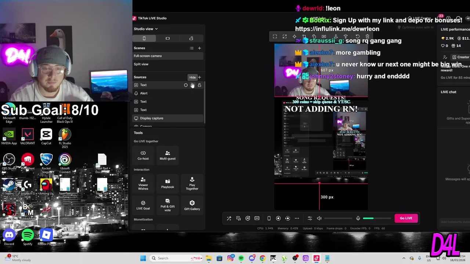Switch to Split view scene
The image size is (470, 264).
point(168,64)
